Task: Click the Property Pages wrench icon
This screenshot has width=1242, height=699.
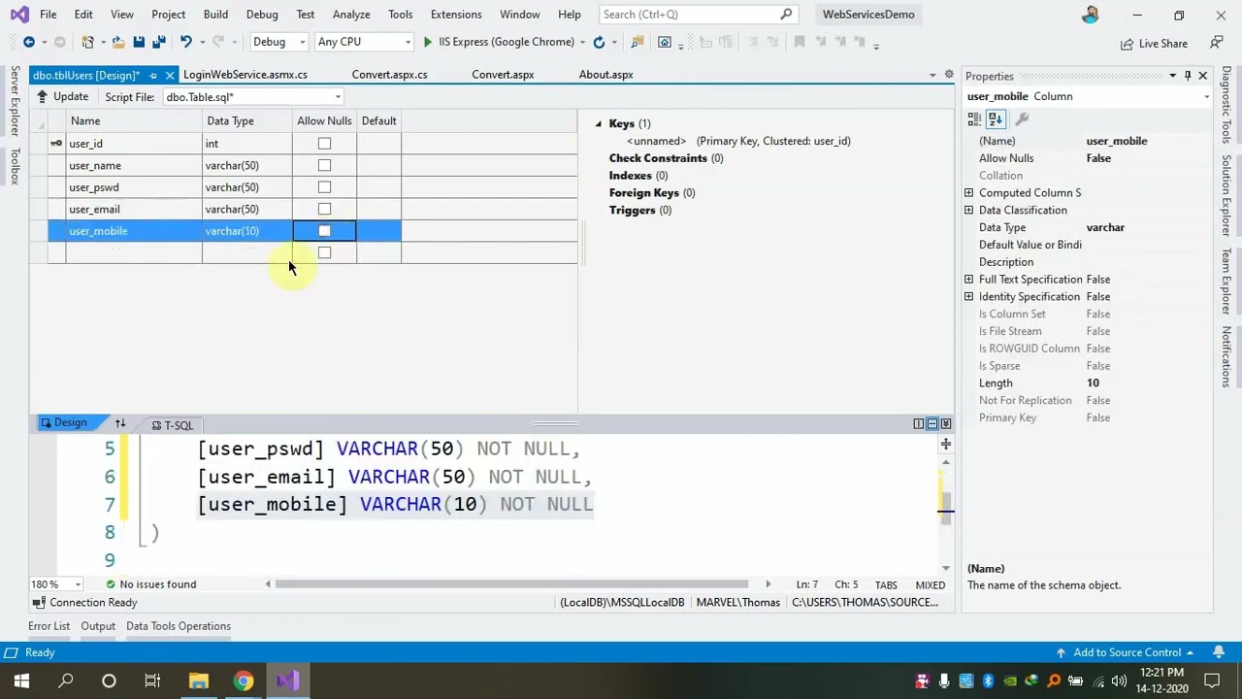Action: 1022,119
